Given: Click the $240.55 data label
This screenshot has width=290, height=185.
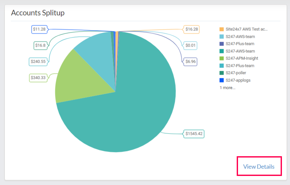Looking at the screenshot, I should pos(38,61).
